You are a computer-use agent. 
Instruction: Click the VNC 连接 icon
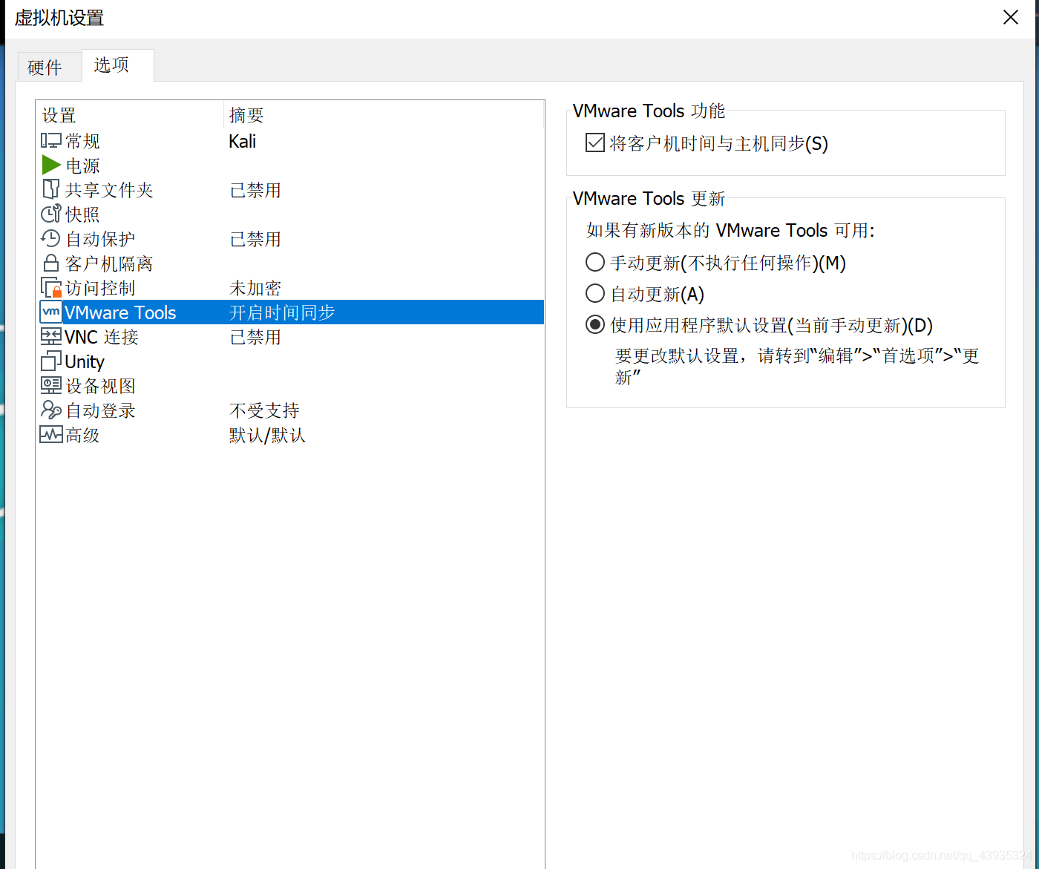pyautogui.click(x=50, y=336)
